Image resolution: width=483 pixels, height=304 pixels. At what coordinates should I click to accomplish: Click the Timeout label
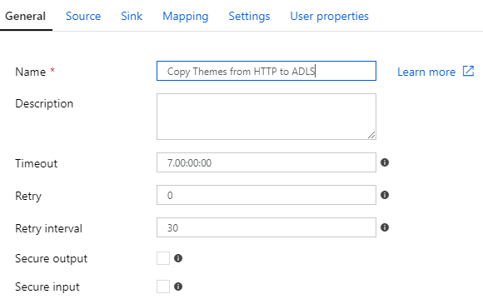coord(36,163)
